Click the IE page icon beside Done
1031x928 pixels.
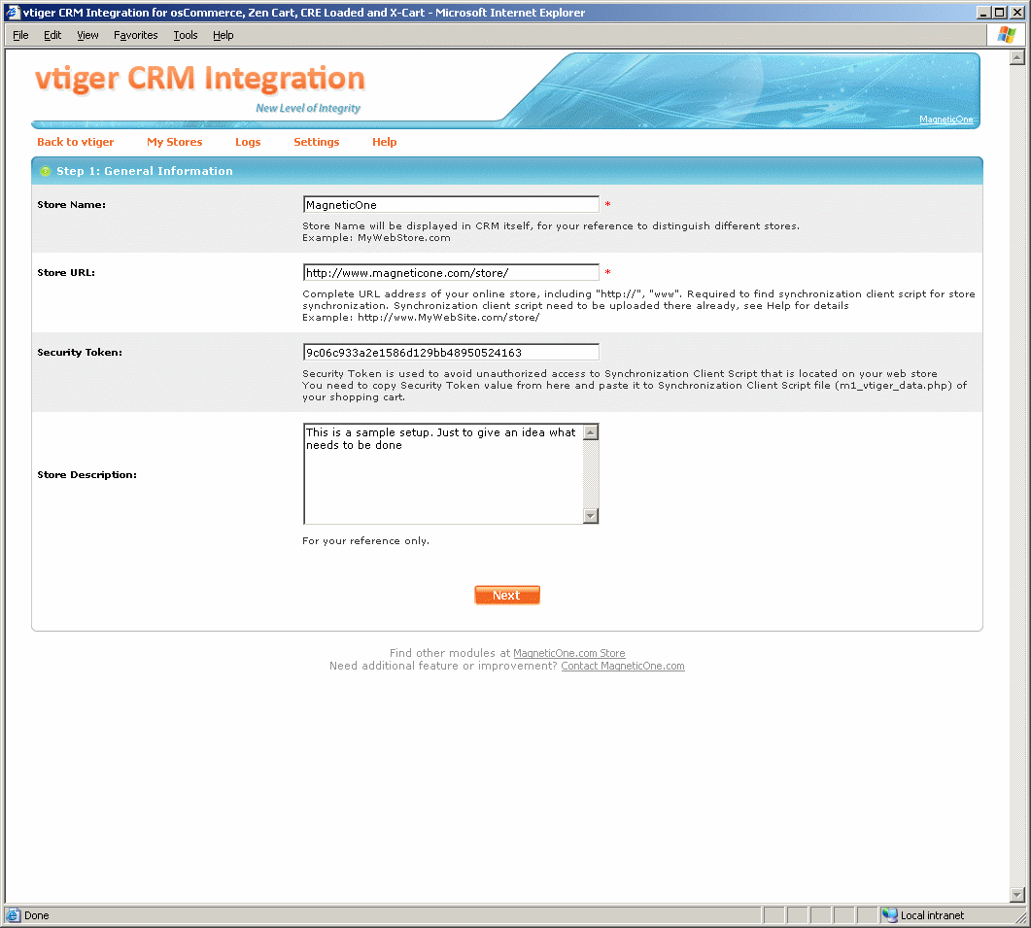[14, 914]
